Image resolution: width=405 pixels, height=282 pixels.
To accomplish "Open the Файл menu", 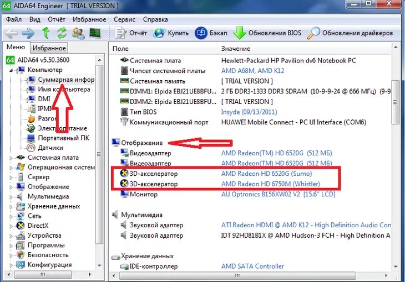I will 14,19.
